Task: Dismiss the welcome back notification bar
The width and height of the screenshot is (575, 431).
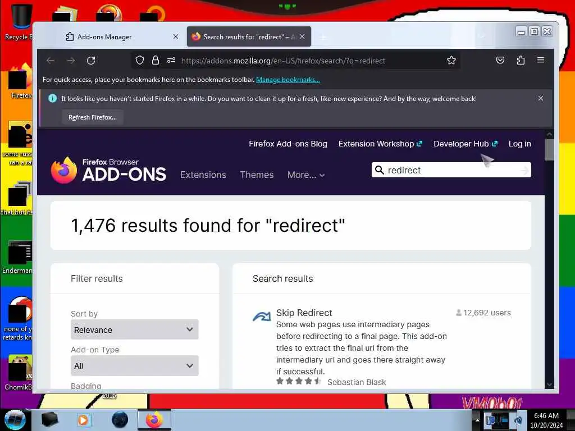Action: tap(541, 98)
